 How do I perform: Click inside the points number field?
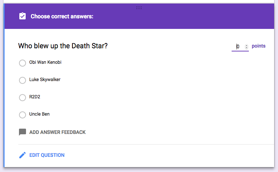pos(238,47)
